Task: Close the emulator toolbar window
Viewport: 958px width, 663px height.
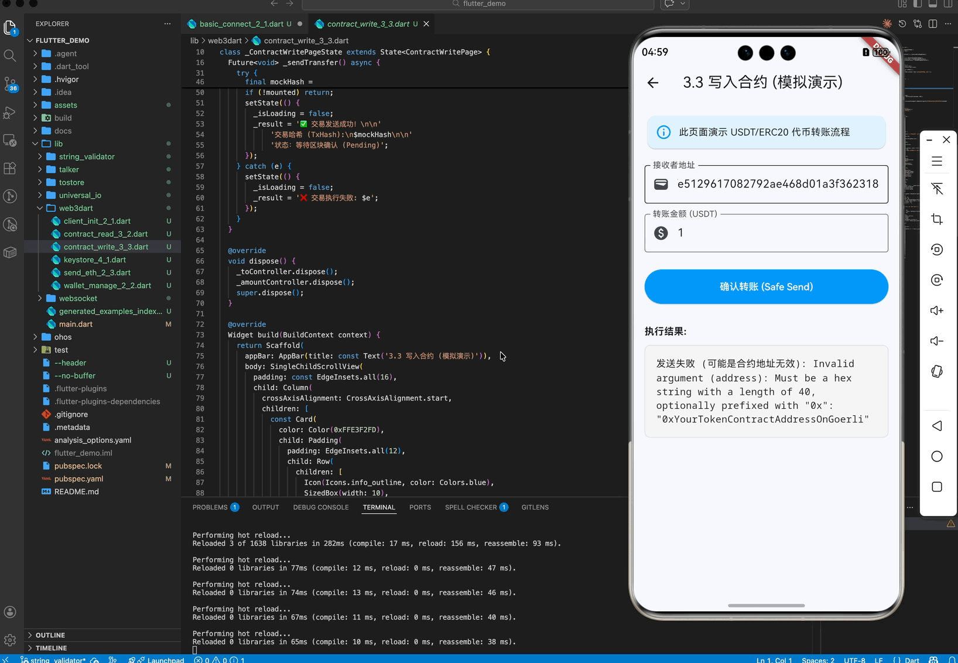Action: [946, 139]
